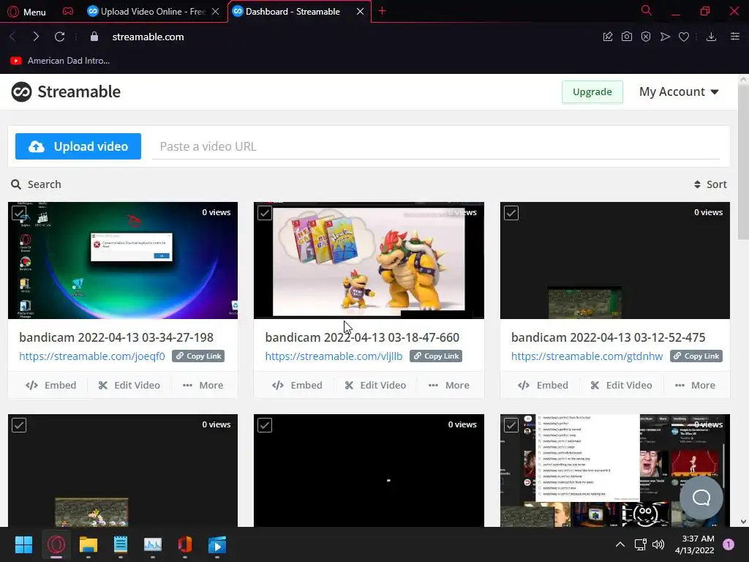
Task: Copy Link for the vljllb video
Action: [x=436, y=356]
